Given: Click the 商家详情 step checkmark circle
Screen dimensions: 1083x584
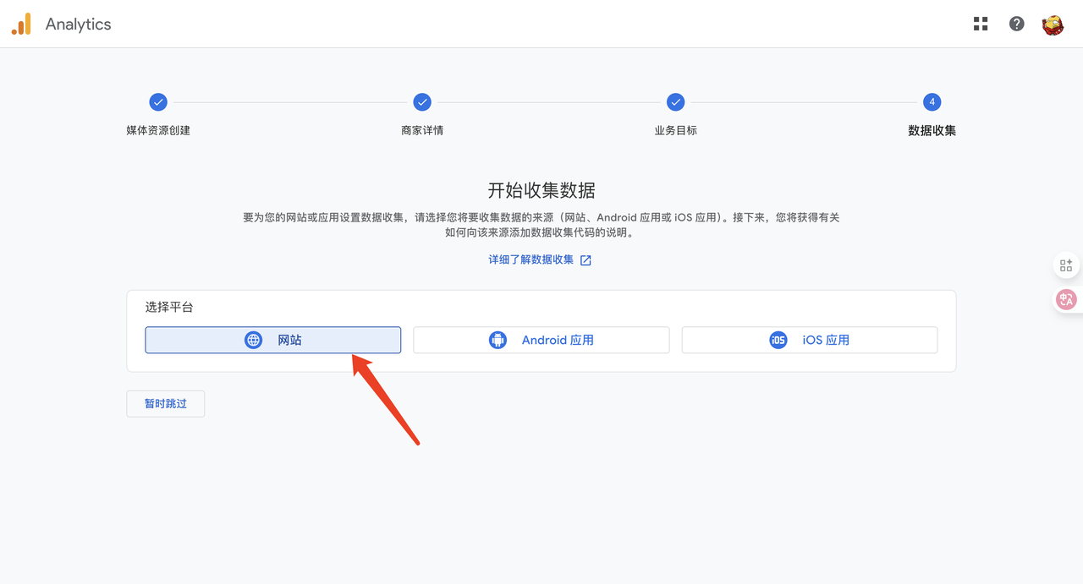Looking at the screenshot, I should click(422, 102).
